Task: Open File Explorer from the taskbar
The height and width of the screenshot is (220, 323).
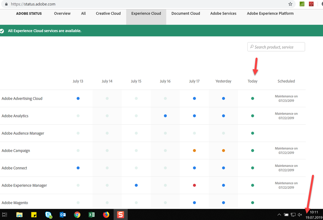Action: [x=19, y=215]
